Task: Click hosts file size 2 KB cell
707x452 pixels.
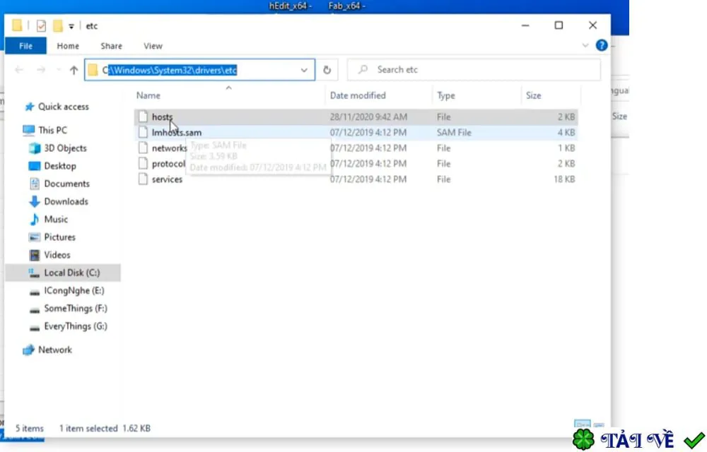Action: point(566,117)
